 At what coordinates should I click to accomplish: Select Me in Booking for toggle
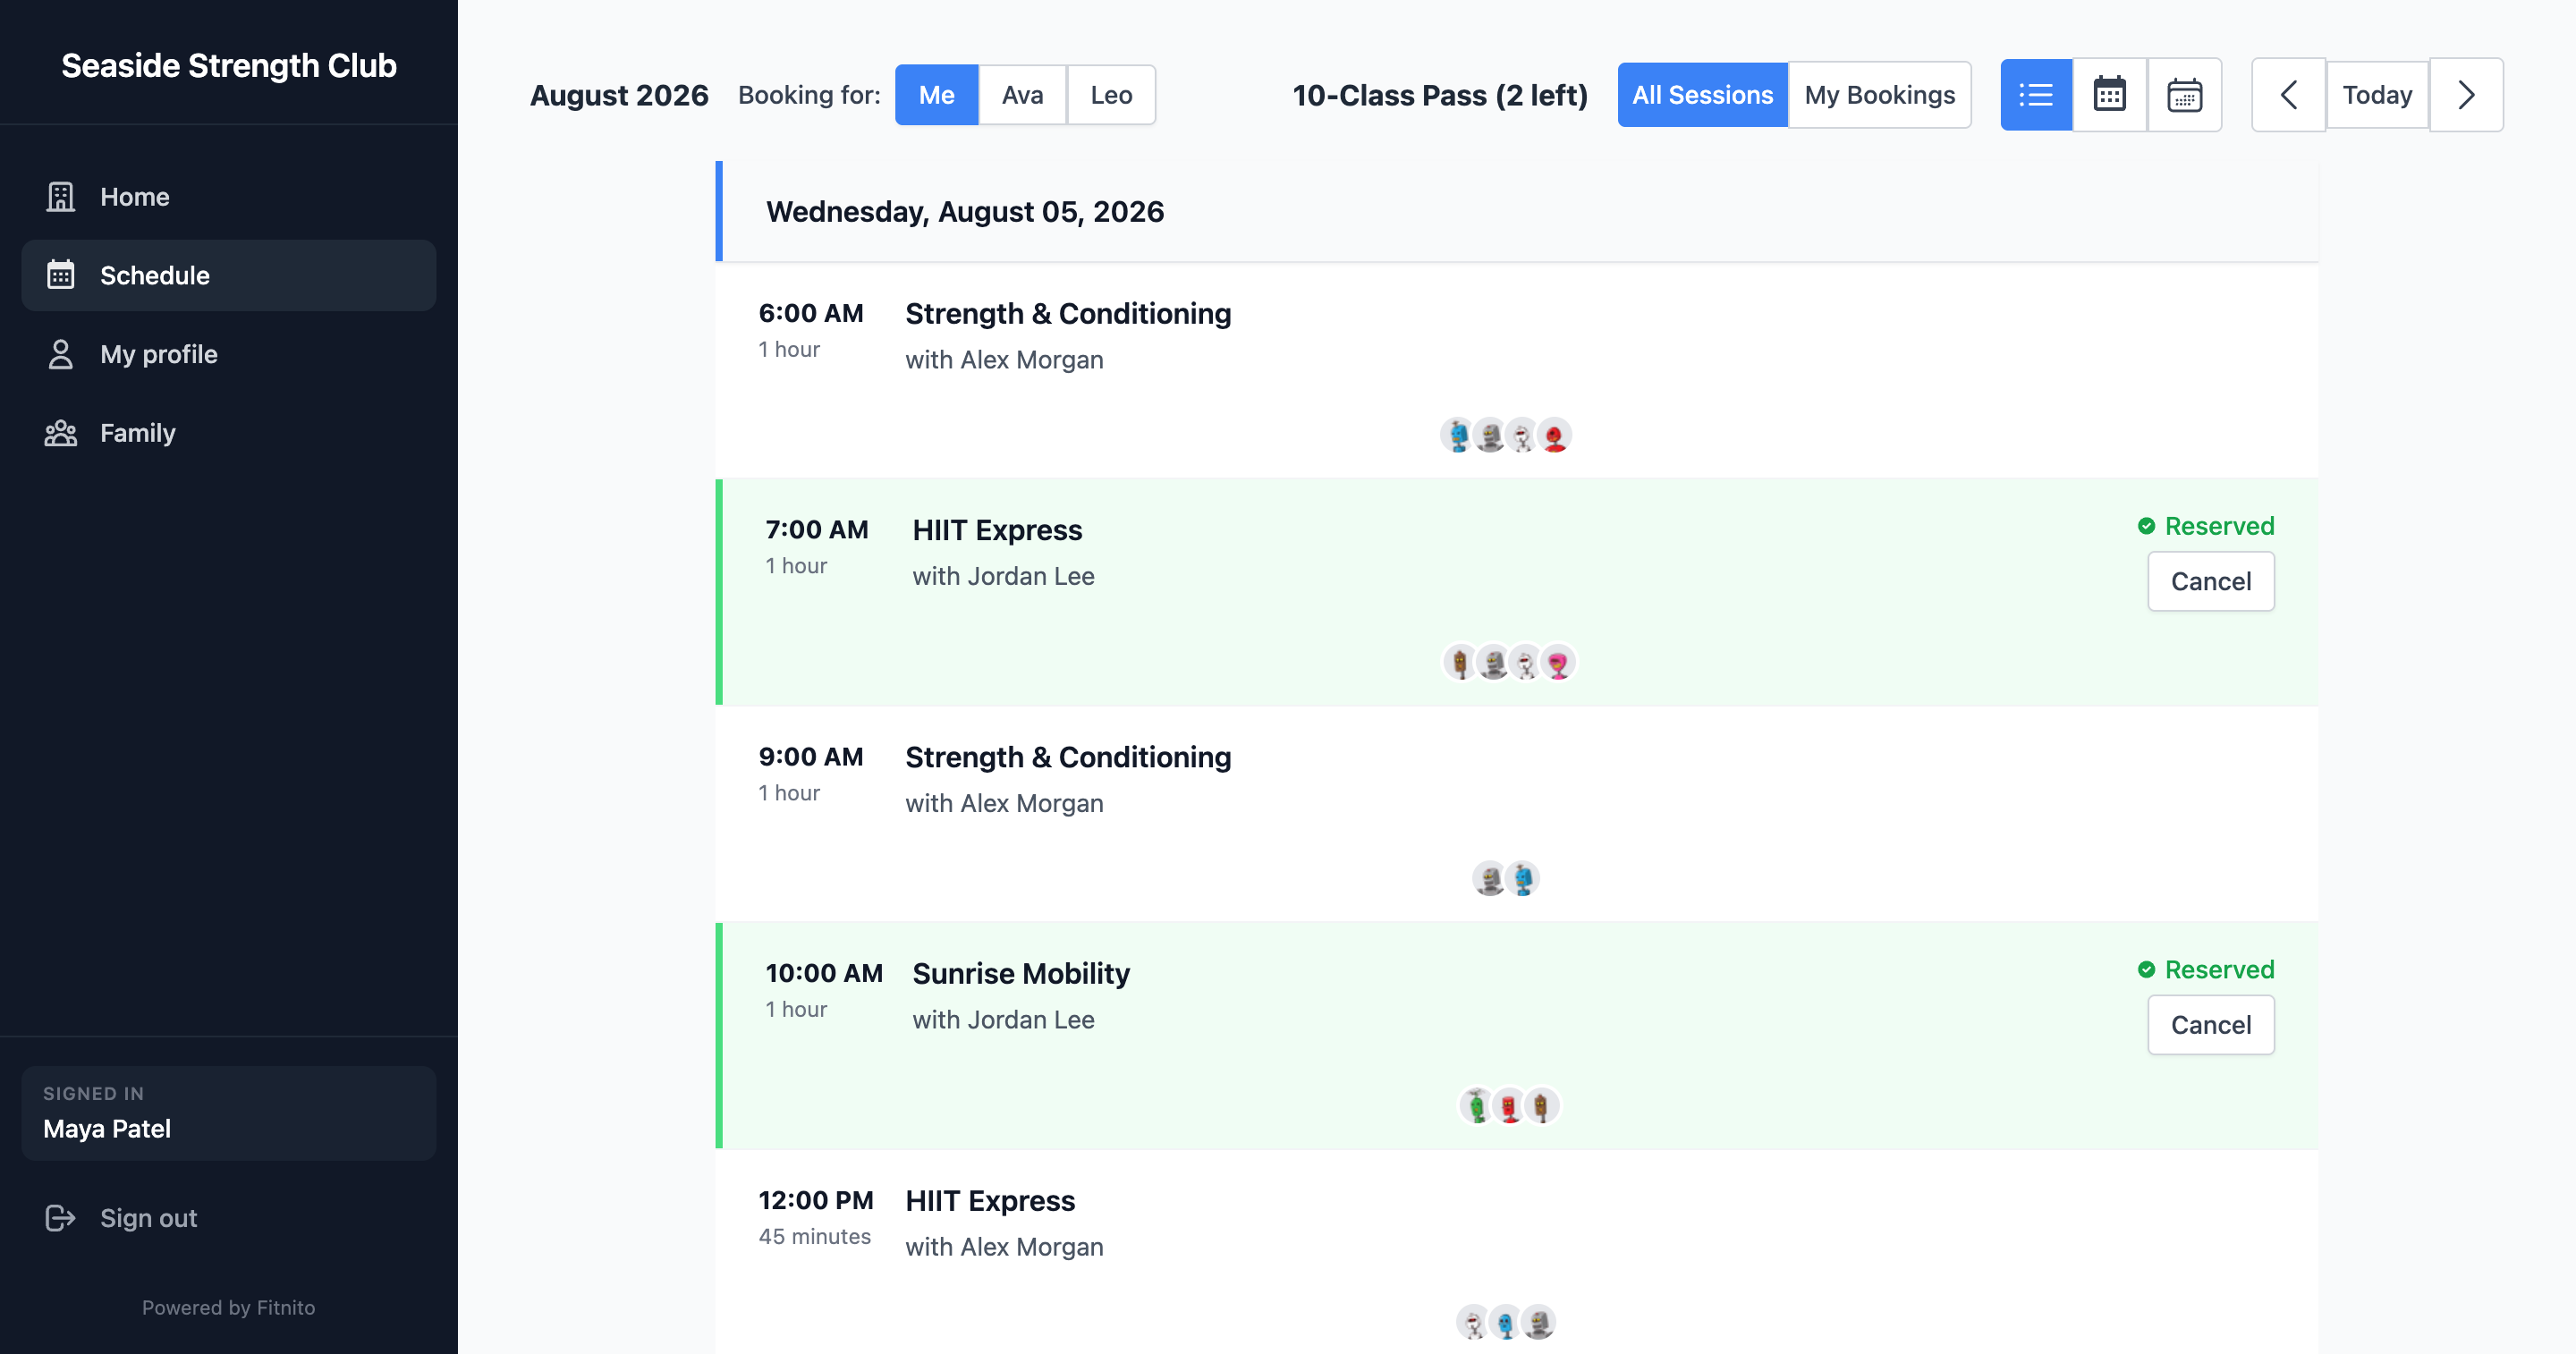point(936,95)
